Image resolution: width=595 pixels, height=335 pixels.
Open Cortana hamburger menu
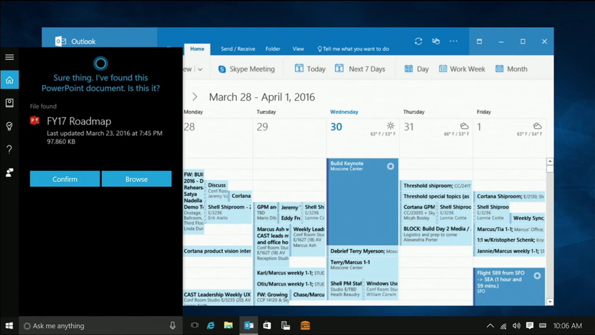click(x=9, y=57)
